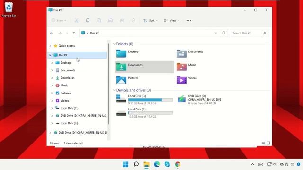Click Local Disk (C:) storage usage bar
This screenshot has height=170, width=303.
pyautogui.click(x=151, y=100)
